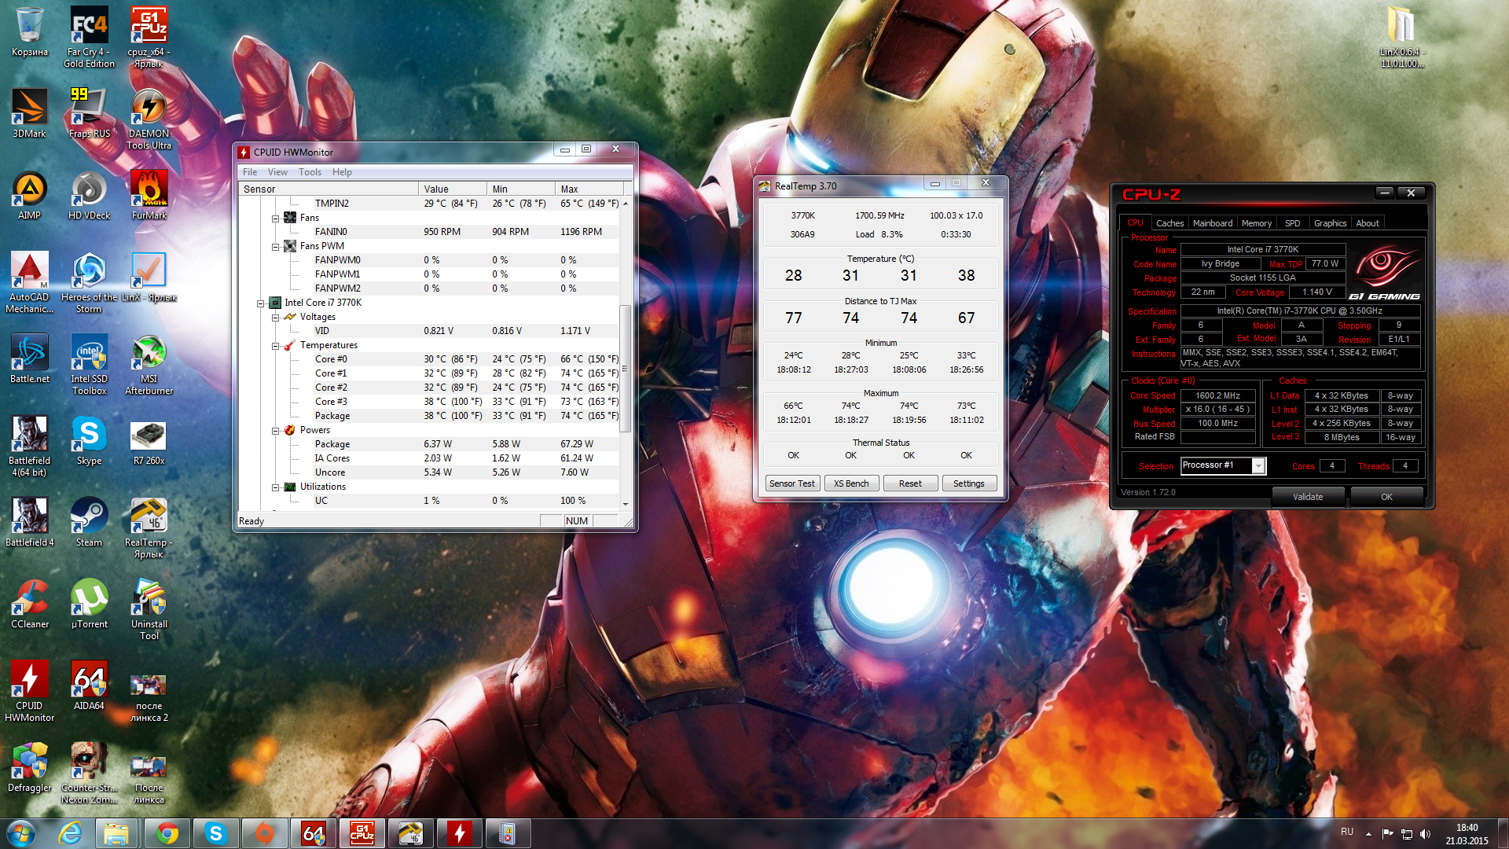This screenshot has width=1509, height=849.
Task: Switch to the Mainboard tab in CPU-Z
Action: click(1212, 223)
